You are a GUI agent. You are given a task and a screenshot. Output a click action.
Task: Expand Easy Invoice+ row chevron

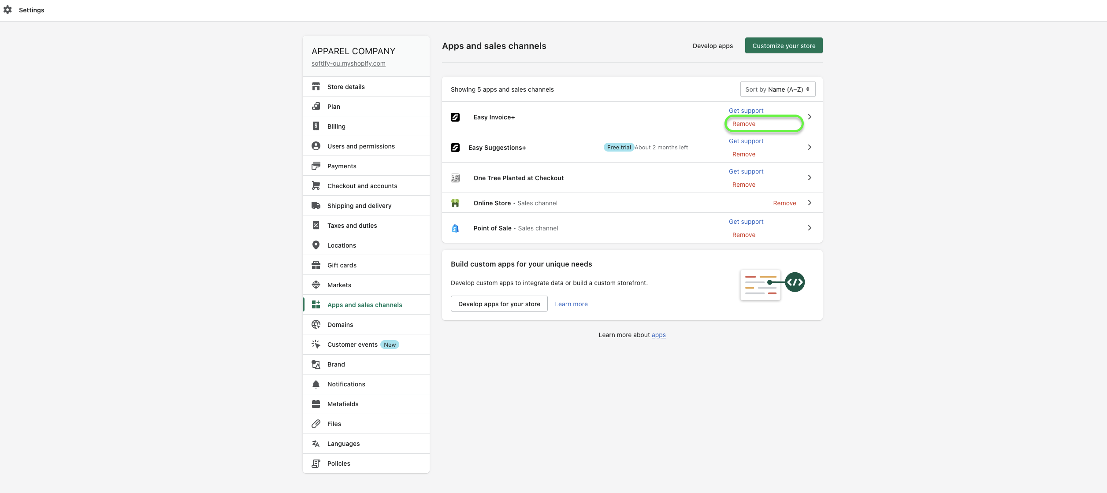[810, 117]
